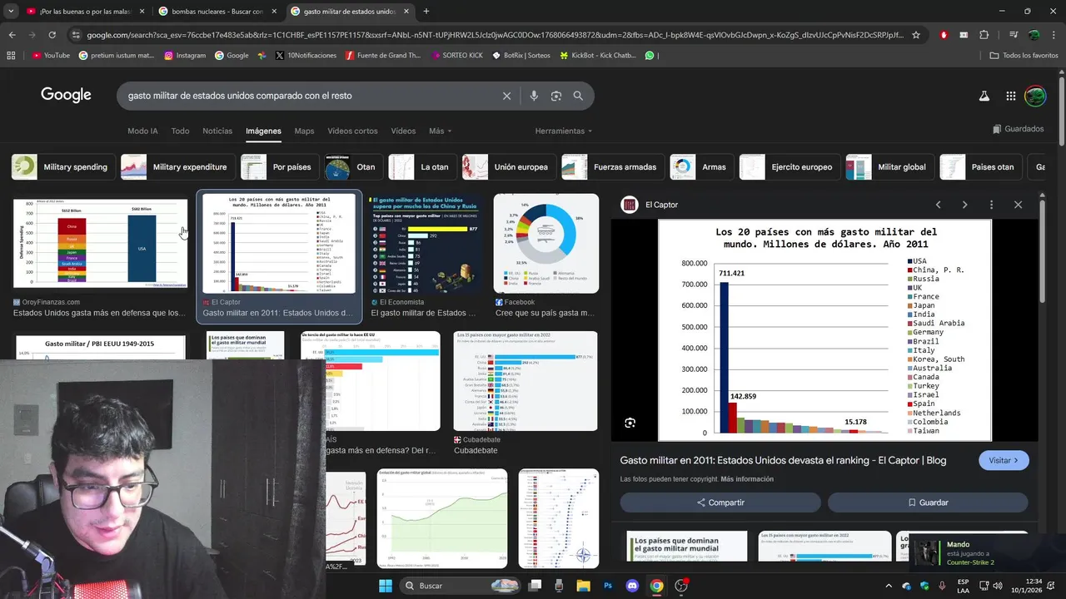Viewport: 1066px width, 599px height.
Task: Select the Military expenditure filter chip
Action: [x=177, y=167]
